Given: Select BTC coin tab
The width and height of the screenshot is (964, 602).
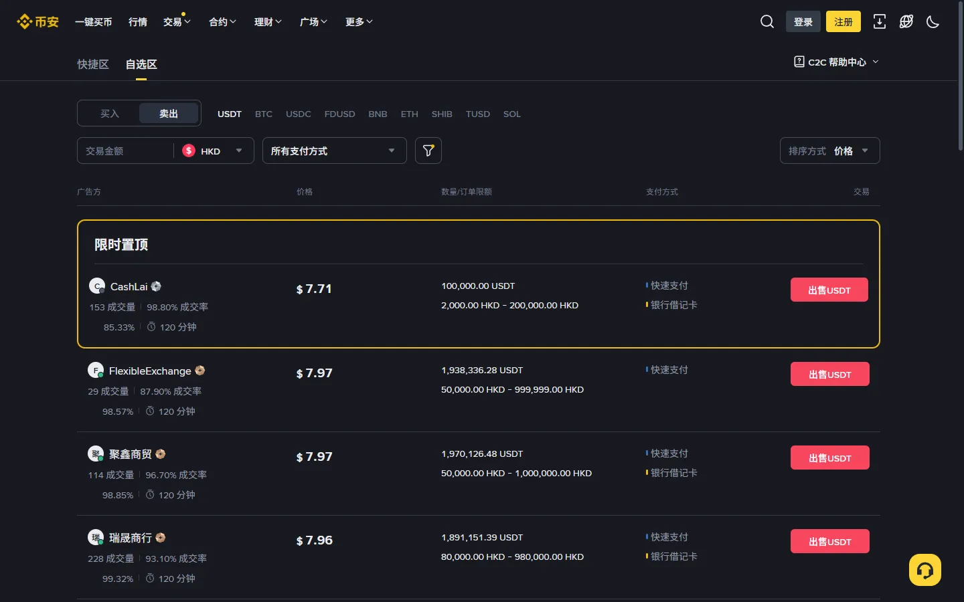Looking at the screenshot, I should click(264, 114).
